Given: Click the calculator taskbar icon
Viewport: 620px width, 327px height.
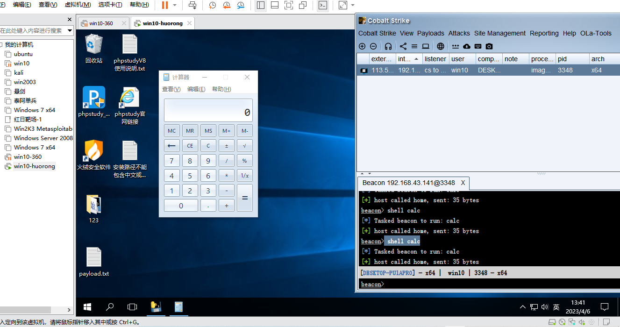Looking at the screenshot, I should pyautogui.click(x=178, y=307).
